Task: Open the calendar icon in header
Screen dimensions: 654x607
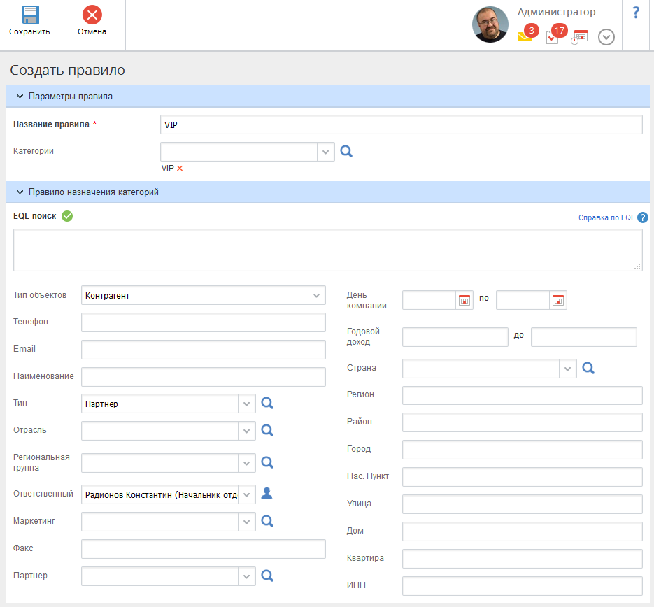Action: pos(580,37)
